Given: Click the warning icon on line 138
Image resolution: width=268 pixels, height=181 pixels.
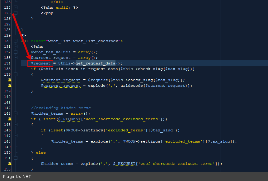Looking at the screenshot, I should 10,86.
